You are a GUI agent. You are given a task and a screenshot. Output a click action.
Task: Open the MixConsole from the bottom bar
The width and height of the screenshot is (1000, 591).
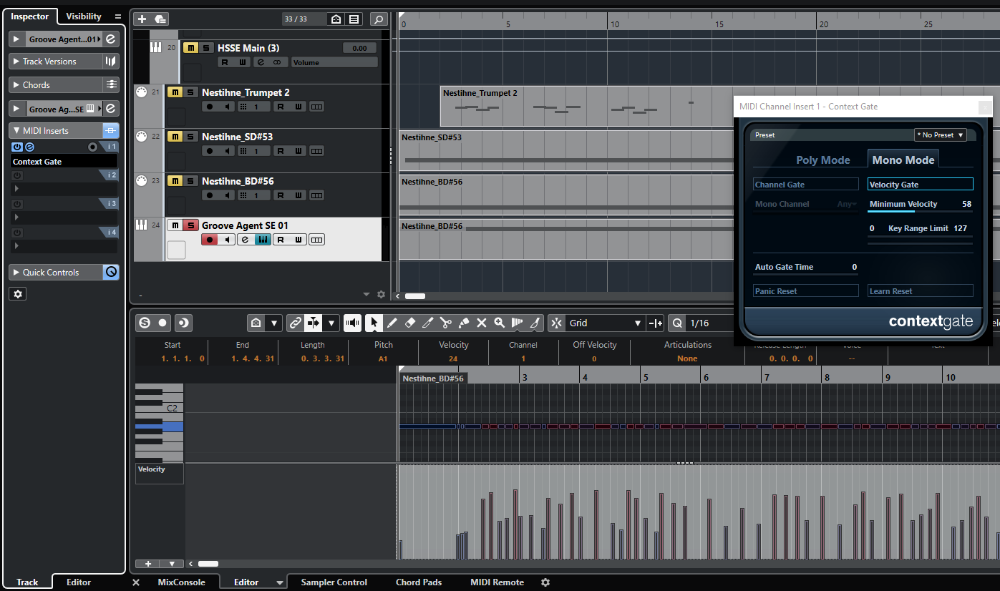tap(183, 582)
